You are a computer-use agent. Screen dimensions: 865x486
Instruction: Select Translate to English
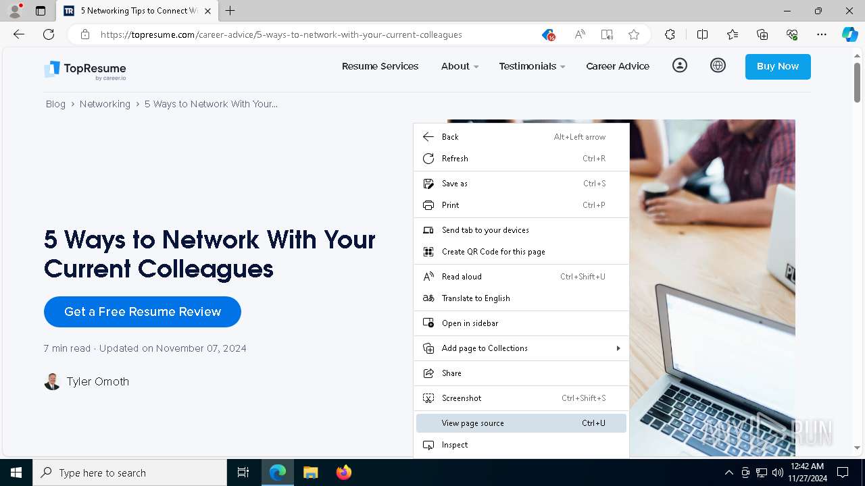(x=521, y=298)
